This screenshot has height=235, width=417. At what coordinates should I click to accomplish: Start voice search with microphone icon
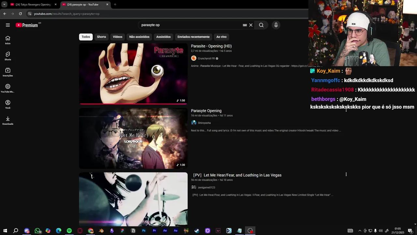click(x=276, y=25)
